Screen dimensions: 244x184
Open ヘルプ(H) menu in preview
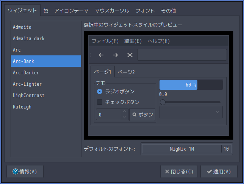[x=159, y=41]
